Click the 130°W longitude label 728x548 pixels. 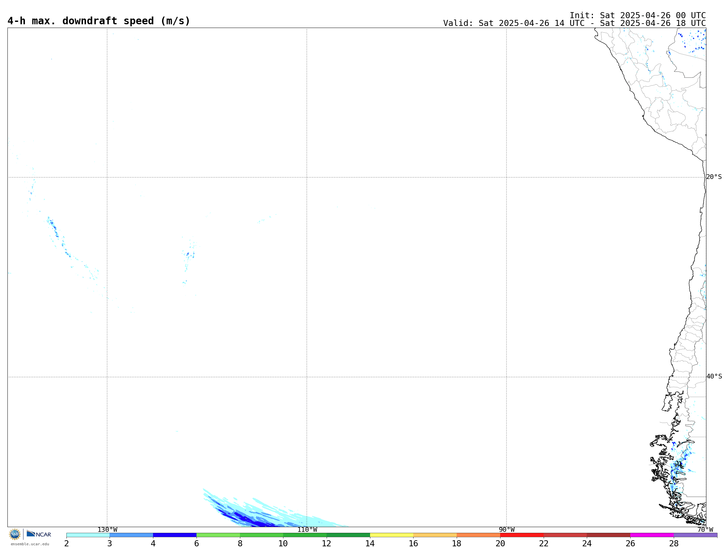pos(107,530)
